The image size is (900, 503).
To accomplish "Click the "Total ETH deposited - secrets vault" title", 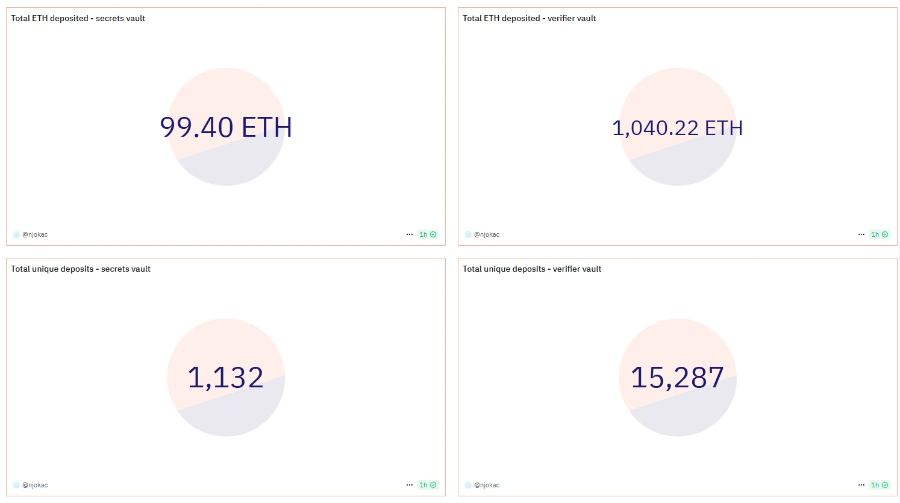I will click(x=78, y=18).
